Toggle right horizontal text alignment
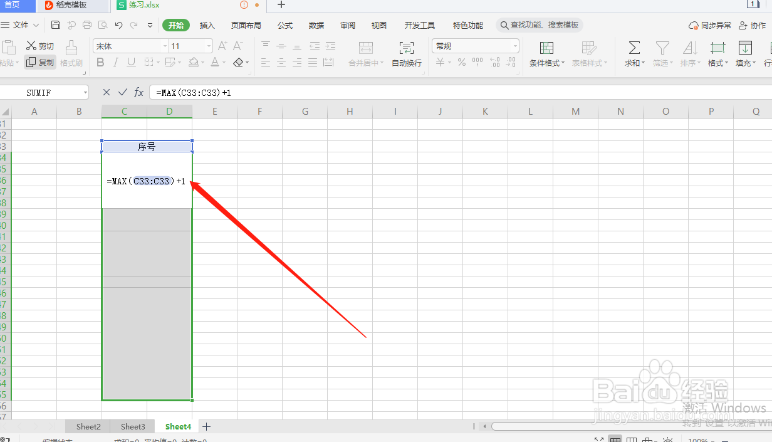 297,62
